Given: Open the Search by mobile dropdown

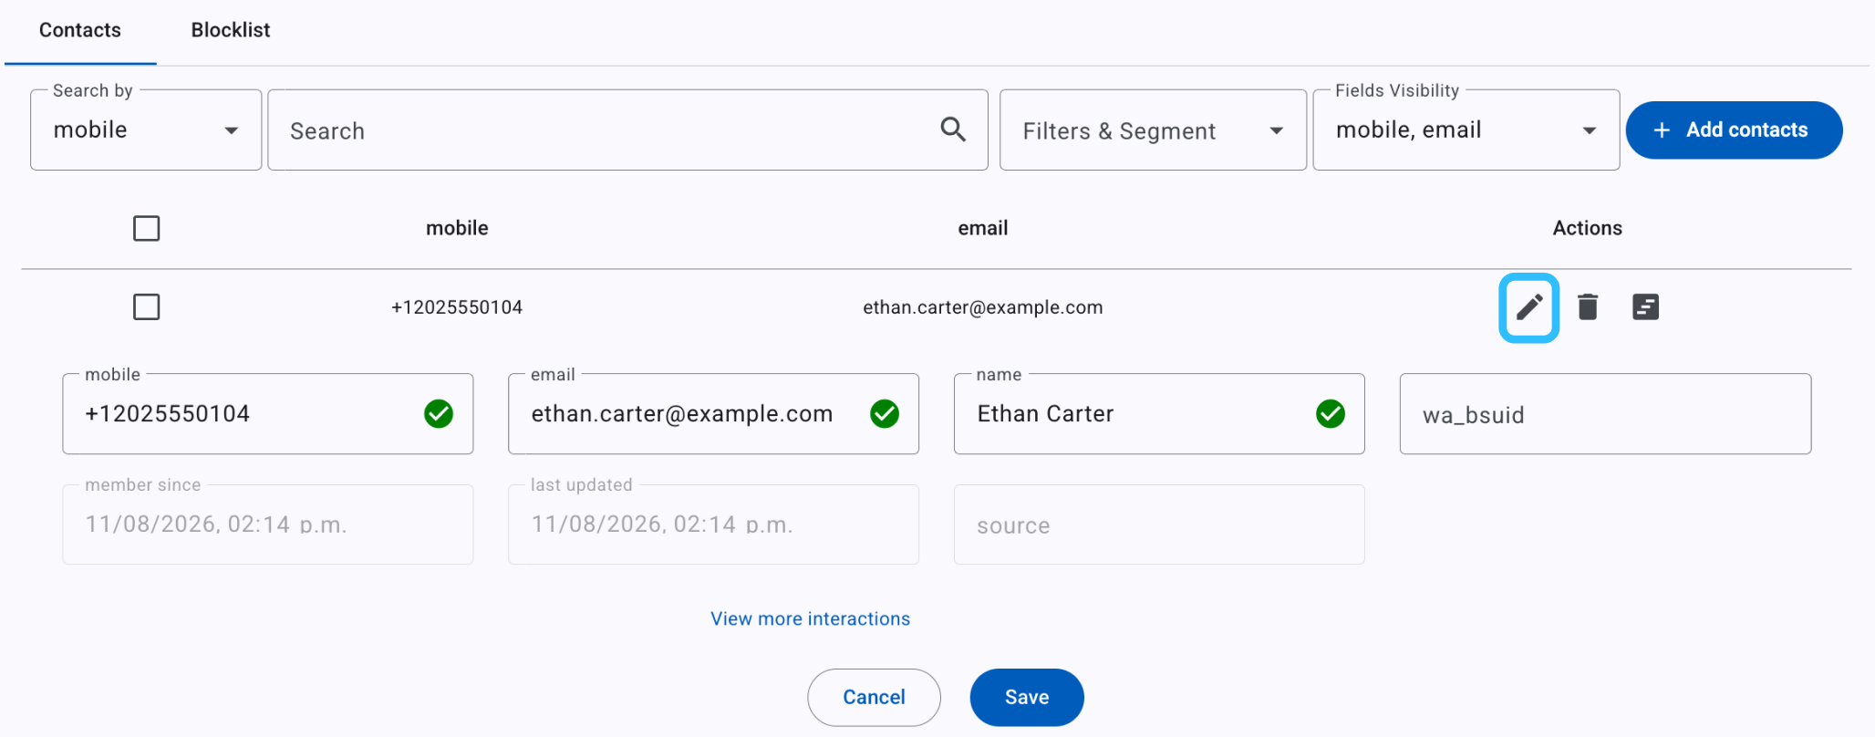Looking at the screenshot, I should click(146, 130).
